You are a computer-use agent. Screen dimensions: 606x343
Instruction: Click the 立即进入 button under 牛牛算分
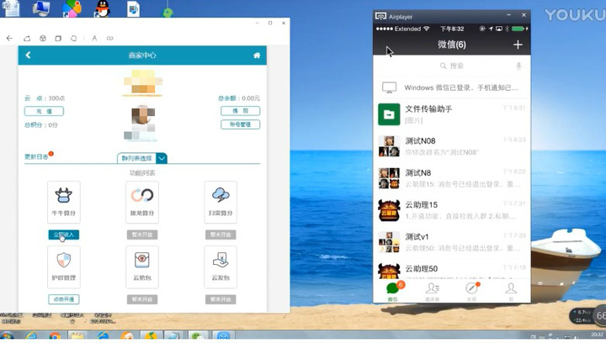coord(64,235)
